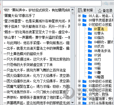Click the 06血腥场景 folder icon
Screen dimensions: 114x105
point(84,99)
